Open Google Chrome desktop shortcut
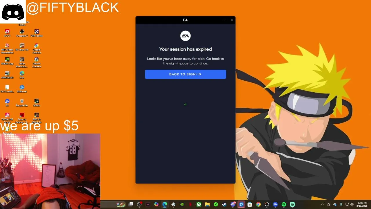 (x=37, y=48)
